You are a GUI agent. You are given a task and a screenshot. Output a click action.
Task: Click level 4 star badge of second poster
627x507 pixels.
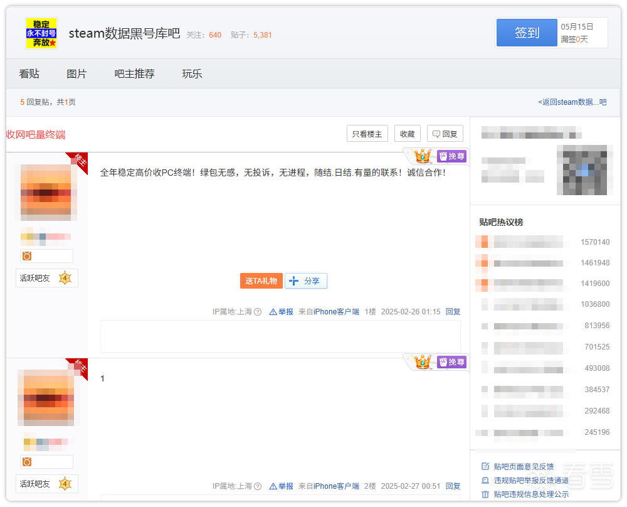pyautogui.click(x=65, y=484)
